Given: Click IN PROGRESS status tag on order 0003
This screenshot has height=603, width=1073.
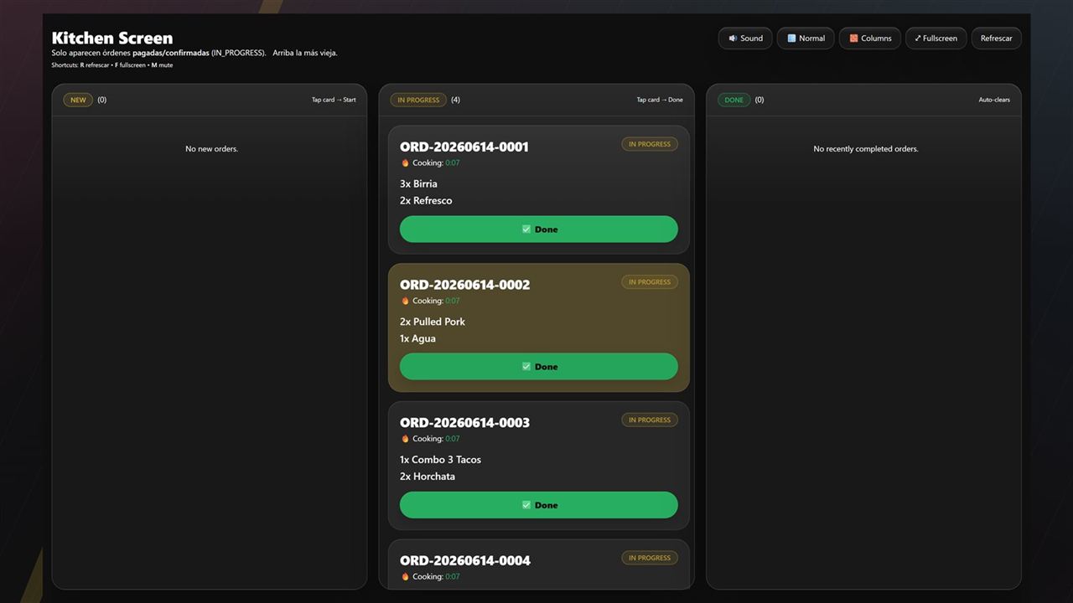Looking at the screenshot, I should (650, 420).
